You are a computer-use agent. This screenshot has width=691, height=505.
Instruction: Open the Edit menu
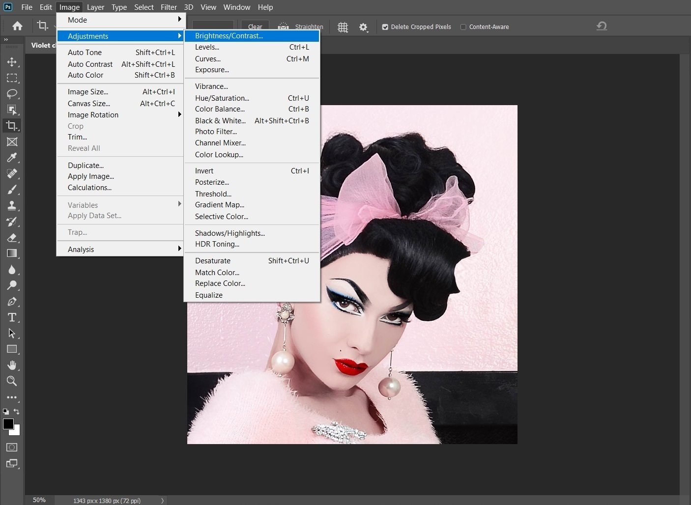46,7
